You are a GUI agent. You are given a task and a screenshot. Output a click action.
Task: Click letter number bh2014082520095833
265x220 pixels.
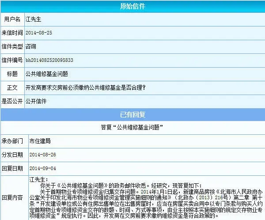[49, 60]
